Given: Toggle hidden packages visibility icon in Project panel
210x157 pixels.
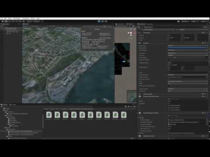Looking at the screenshot, I should (x=134, y=106).
